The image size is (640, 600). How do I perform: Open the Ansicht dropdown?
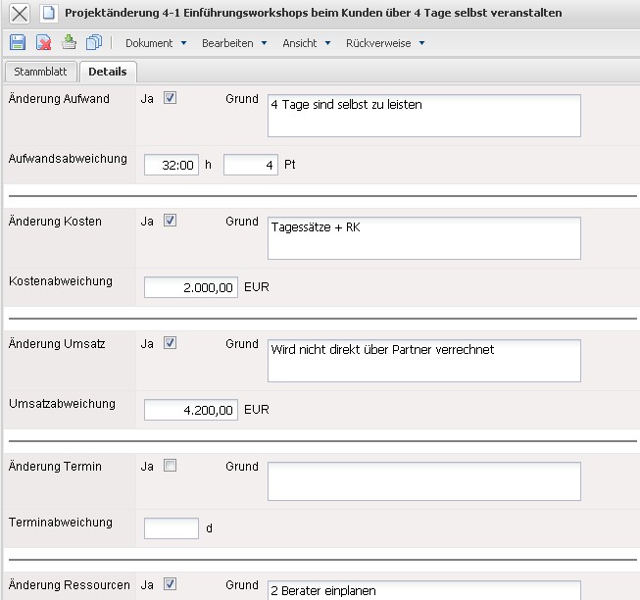tap(306, 43)
